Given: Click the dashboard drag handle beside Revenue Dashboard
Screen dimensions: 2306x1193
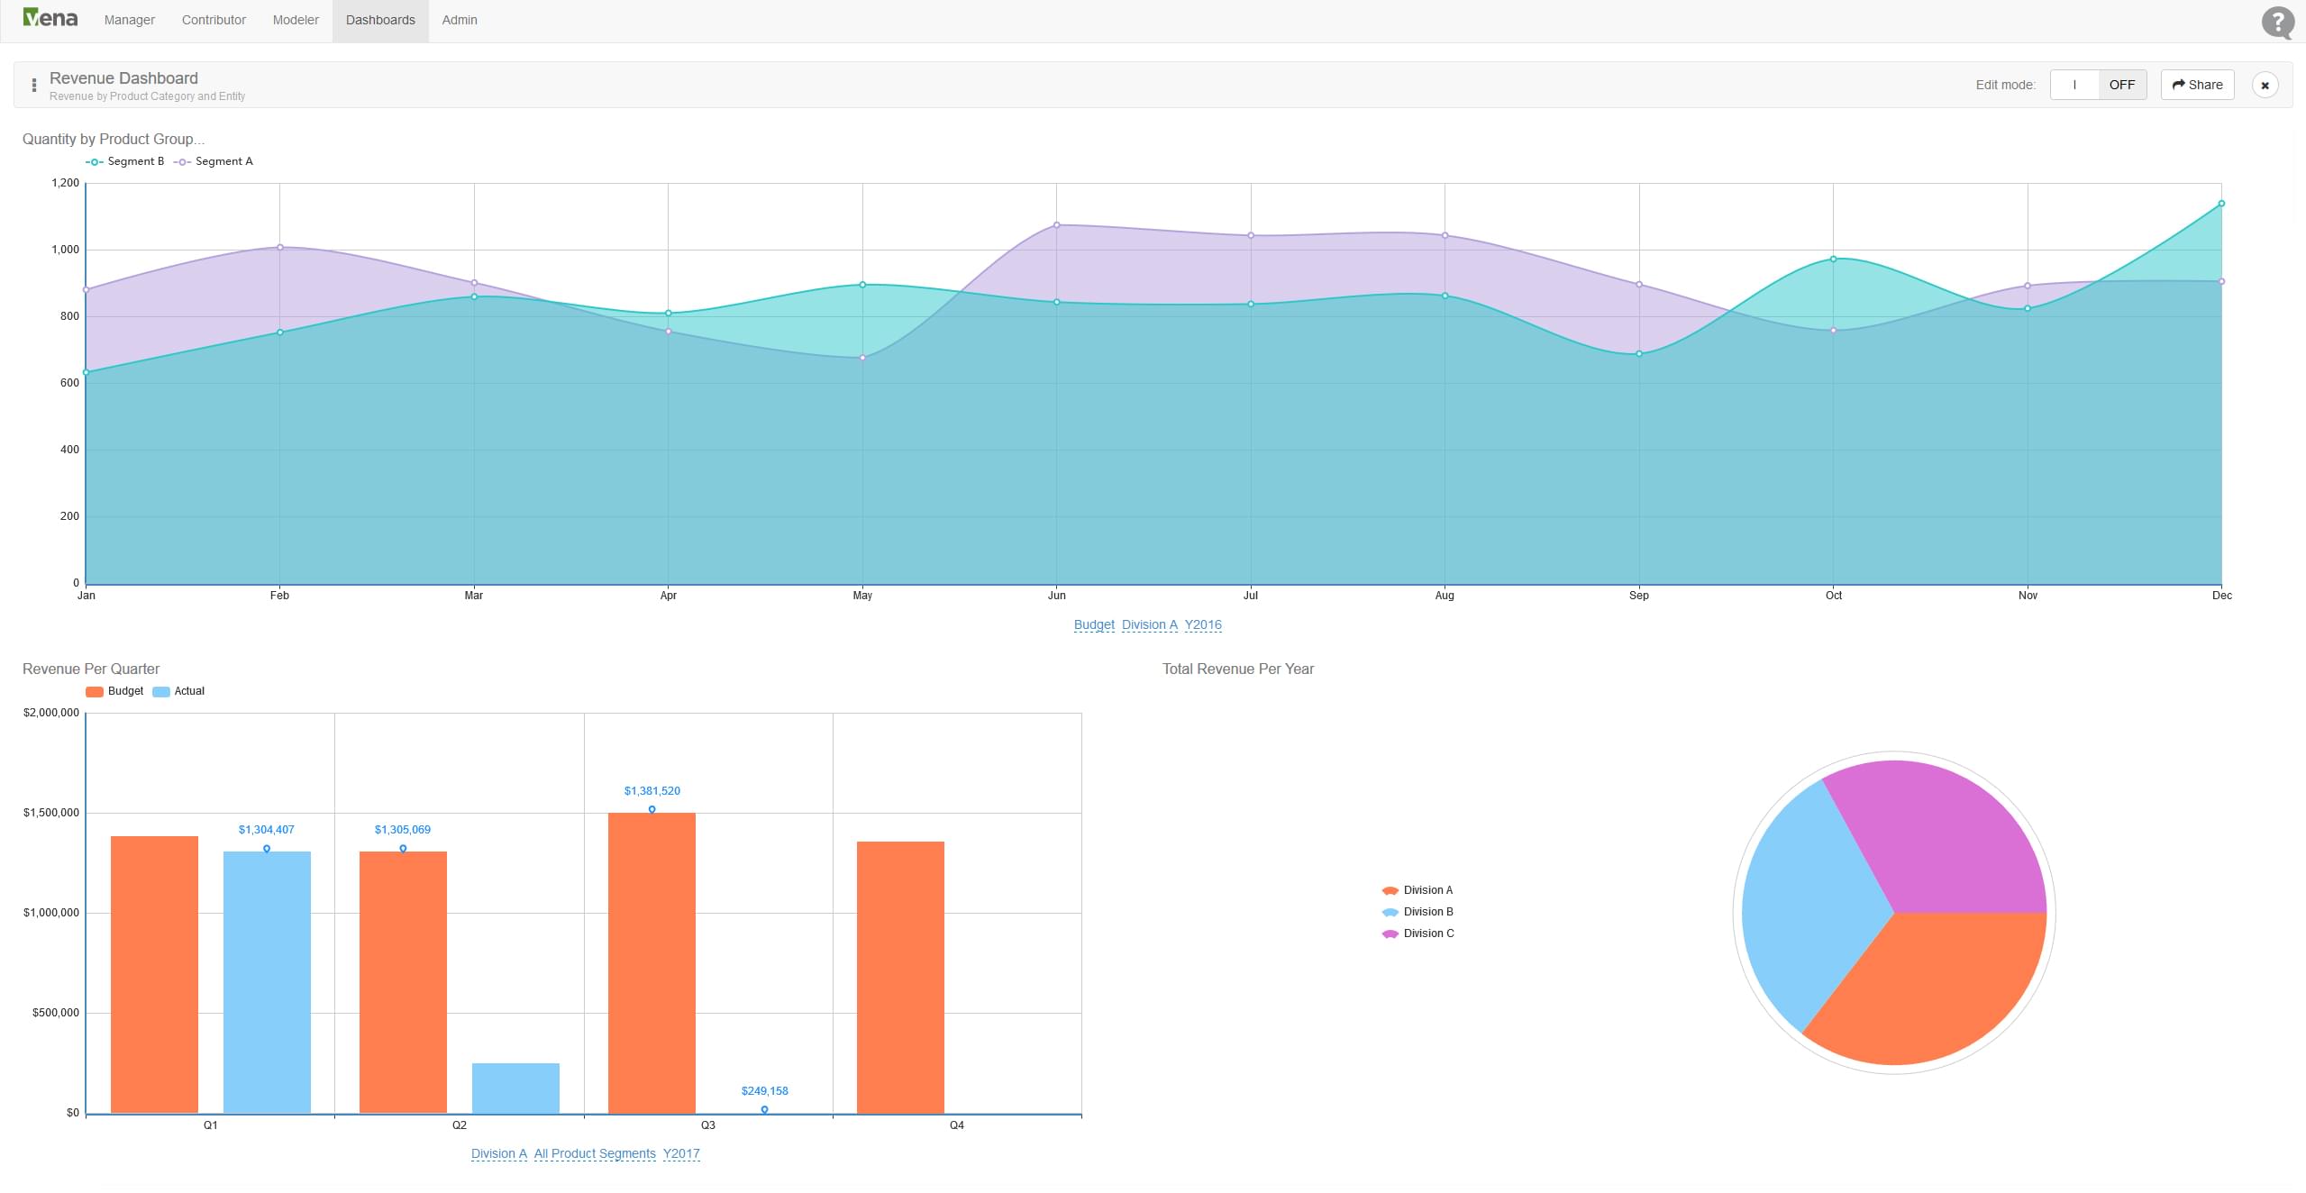Looking at the screenshot, I should coord(33,84).
